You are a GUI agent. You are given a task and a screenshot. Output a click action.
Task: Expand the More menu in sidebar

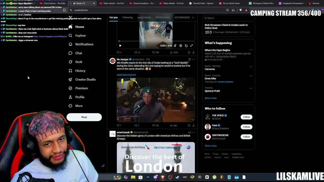click(76, 106)
